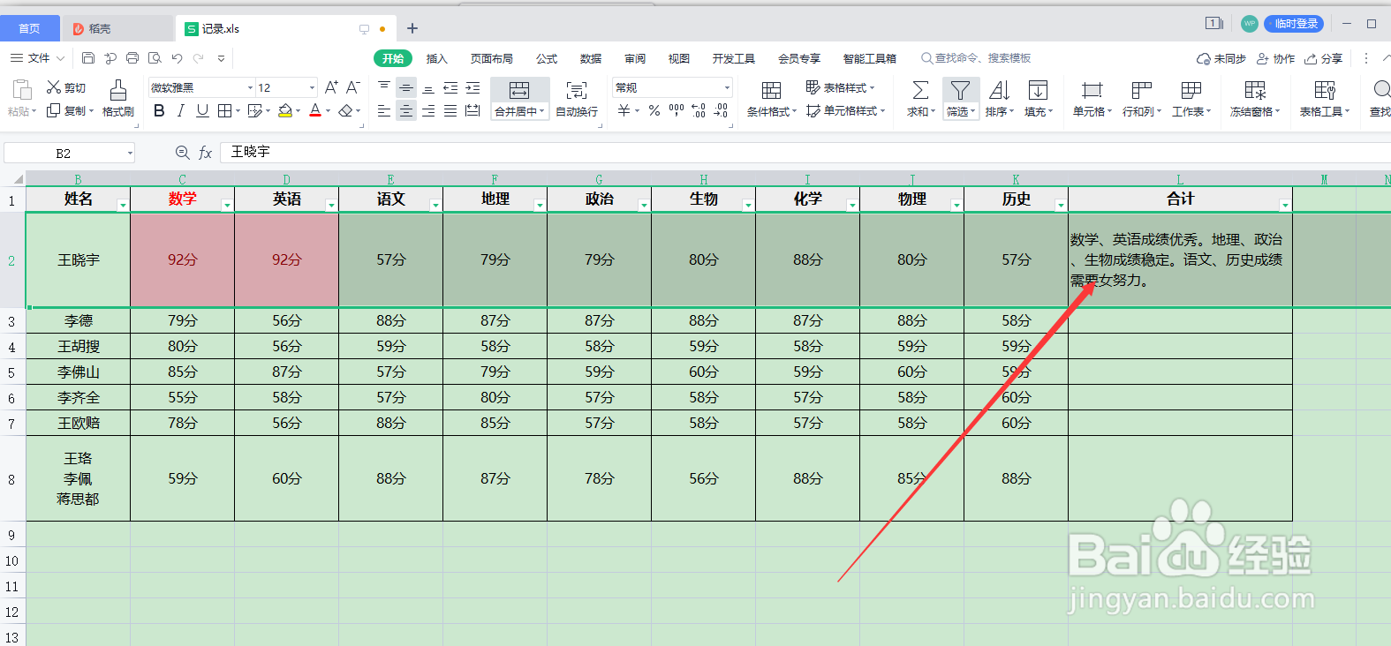
Task: Click the formula bar showing 王晓宇
Action: pos(804,153)
